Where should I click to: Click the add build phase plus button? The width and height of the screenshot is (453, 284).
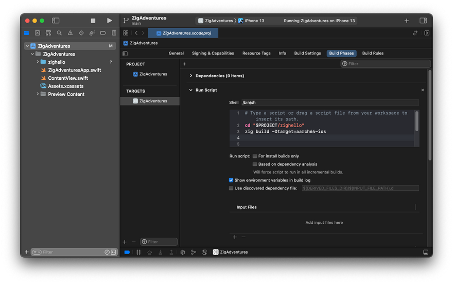tap(185, 64)
